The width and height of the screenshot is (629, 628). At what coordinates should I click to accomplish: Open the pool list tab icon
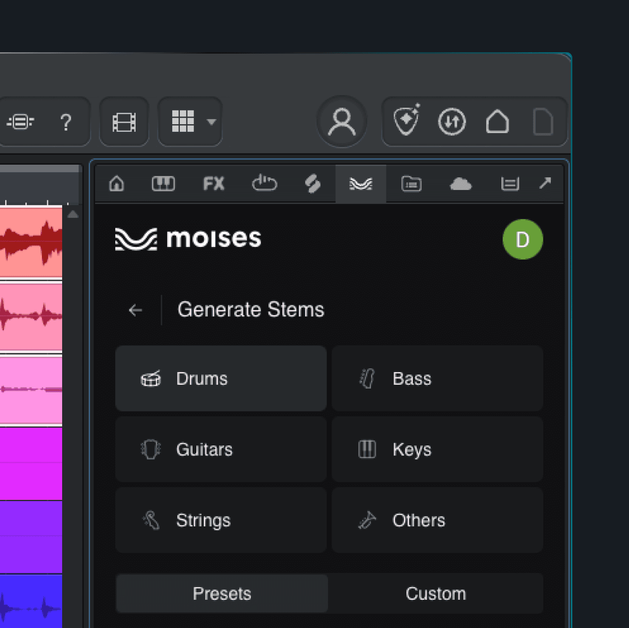(510, 183)
